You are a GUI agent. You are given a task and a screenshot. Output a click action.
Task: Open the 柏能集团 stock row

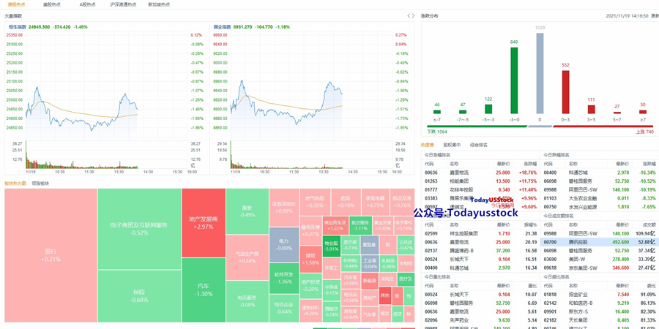point(481,181)
